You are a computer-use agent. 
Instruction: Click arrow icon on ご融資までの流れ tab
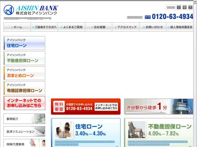click(33, 27)
